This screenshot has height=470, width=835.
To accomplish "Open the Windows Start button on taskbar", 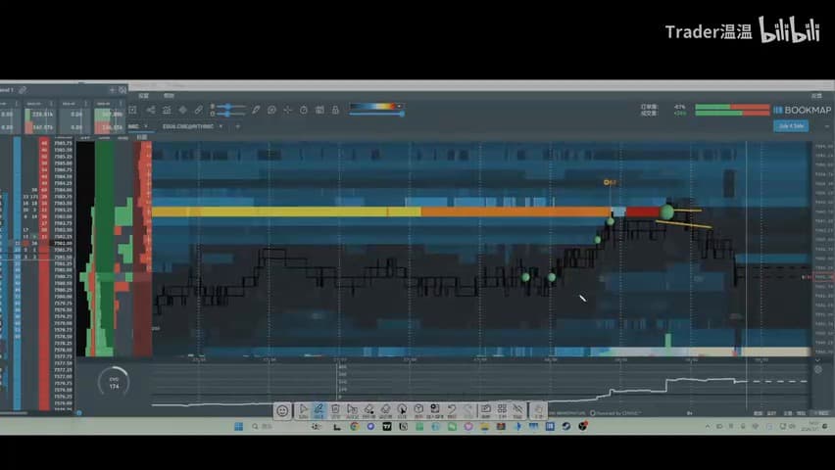I will (x=238, y=426).
